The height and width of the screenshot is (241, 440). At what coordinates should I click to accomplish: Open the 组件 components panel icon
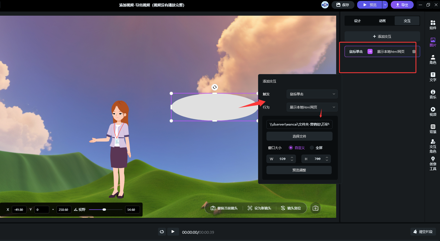click(433, 25)
